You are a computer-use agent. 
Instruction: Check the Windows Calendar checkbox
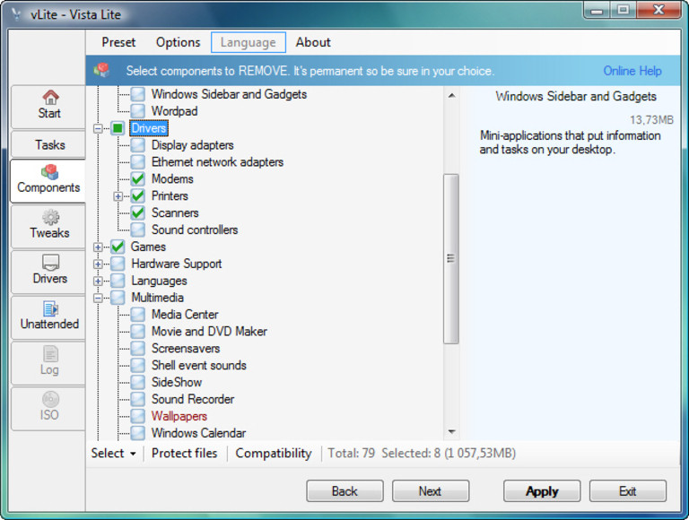[138, 433]
